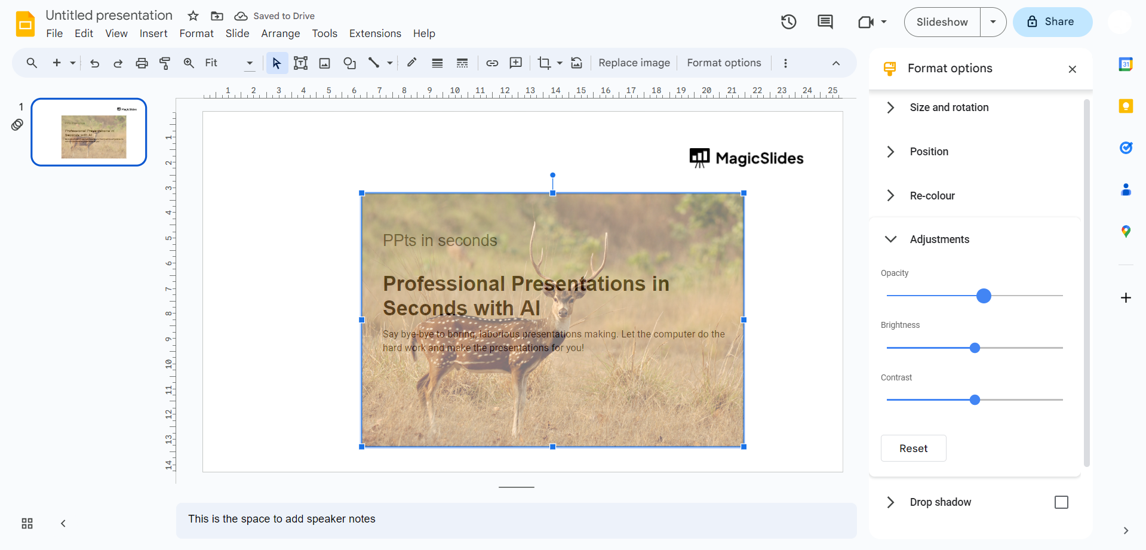Open version history clock icon
This screenshot has width=1146, height=550.
click(788, 22)
